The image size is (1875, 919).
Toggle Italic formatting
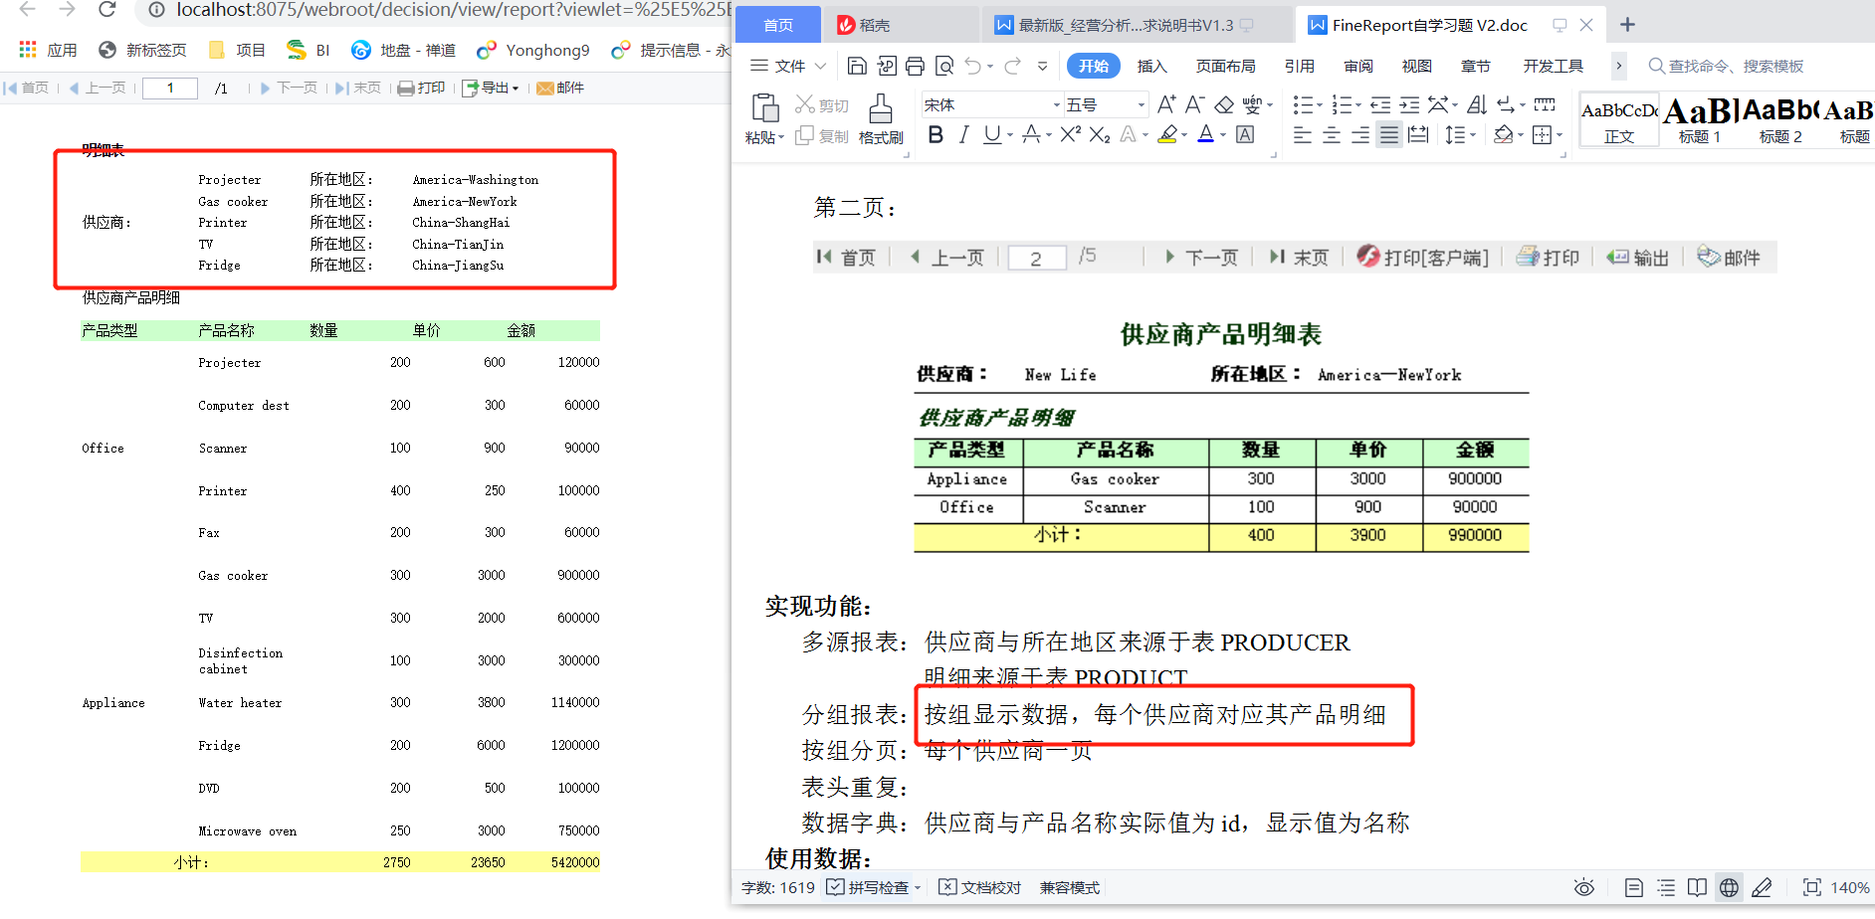point(963,134)
